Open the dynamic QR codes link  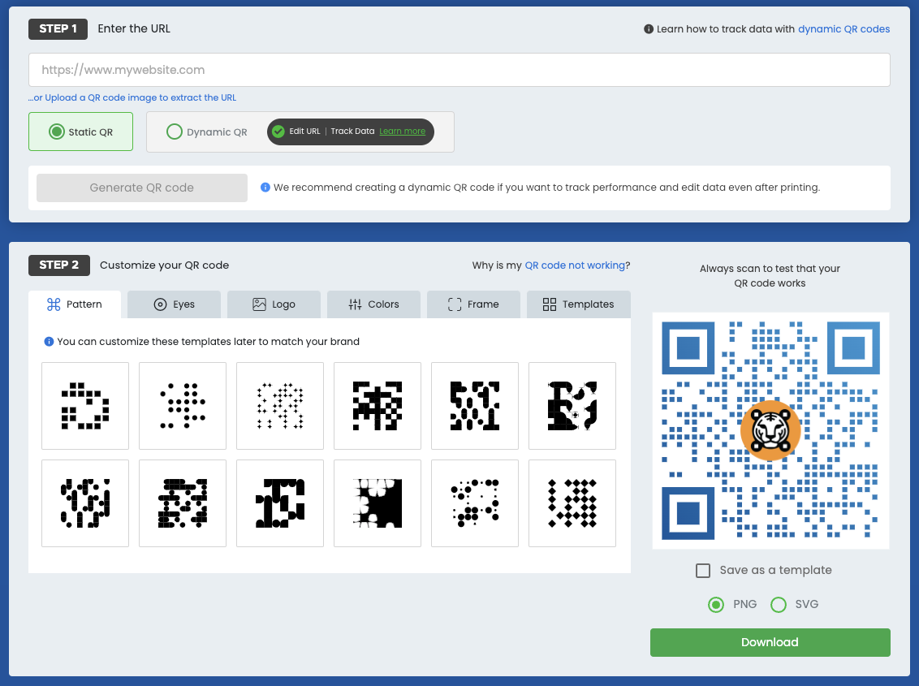[x=843, y=28]
